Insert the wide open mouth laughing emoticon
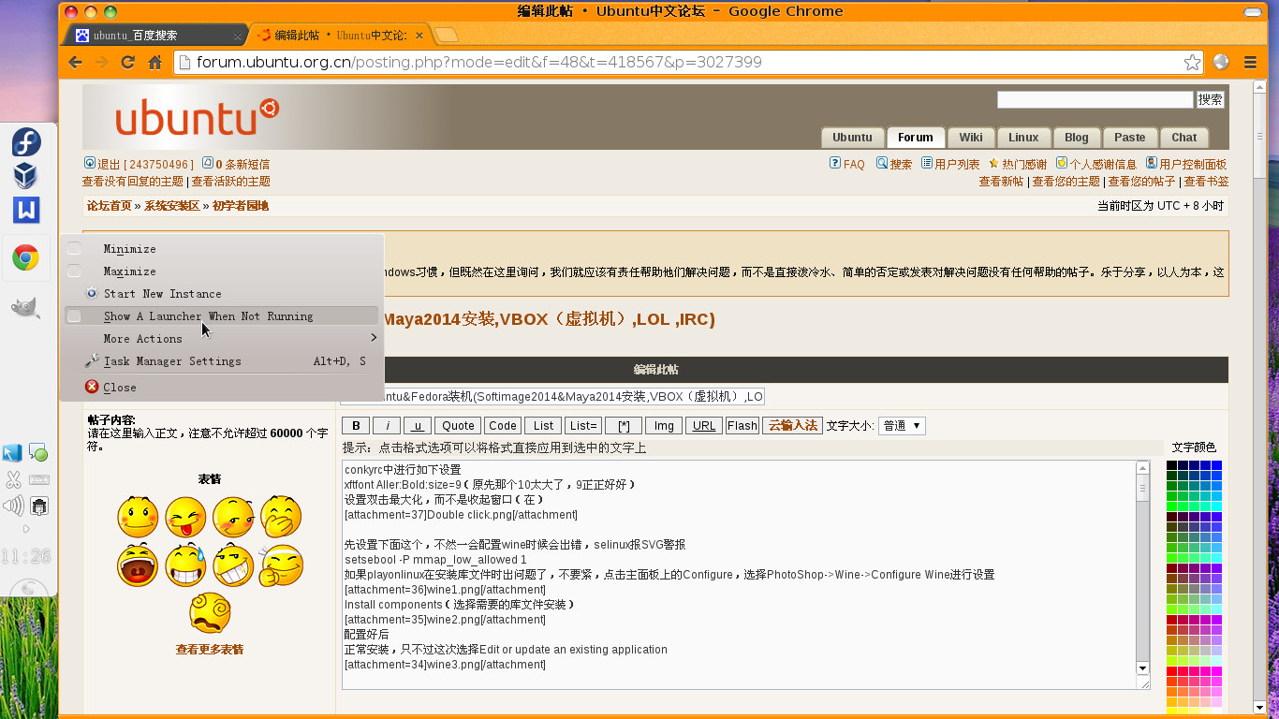1279x719 pixels. coord(138,565)
